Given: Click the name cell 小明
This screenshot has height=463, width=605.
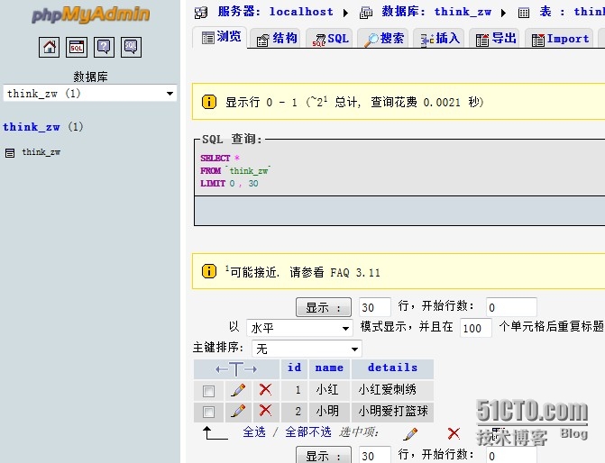Looking at the screenshot, I should [327, 411].
